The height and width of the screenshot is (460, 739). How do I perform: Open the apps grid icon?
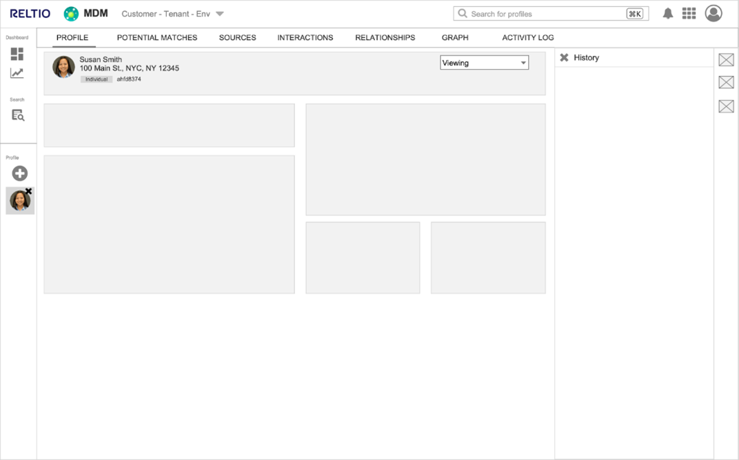click(689, 12)
